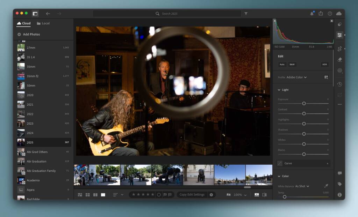Screen dimensions: 358x217
Task: Open the Abi Graduation Family album
Action: (x=43, y=171)
